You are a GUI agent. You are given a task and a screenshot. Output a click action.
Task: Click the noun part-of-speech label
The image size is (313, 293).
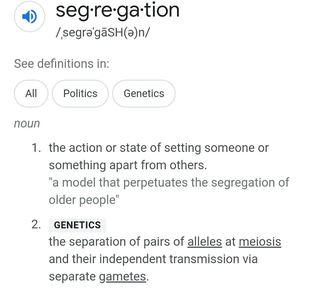pos(27,123)
